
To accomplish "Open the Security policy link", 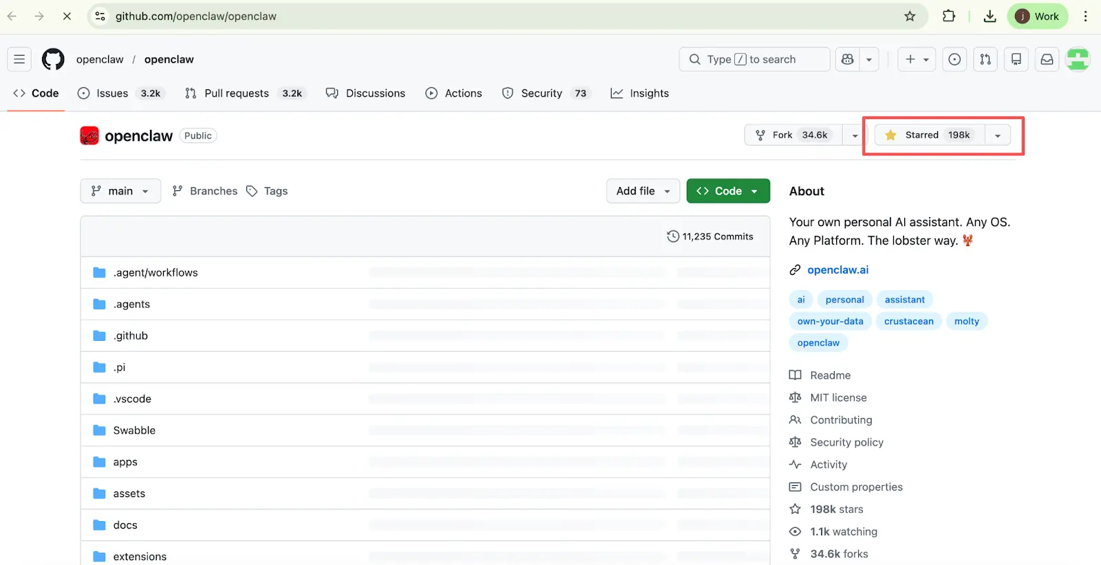I will [837, 443].
